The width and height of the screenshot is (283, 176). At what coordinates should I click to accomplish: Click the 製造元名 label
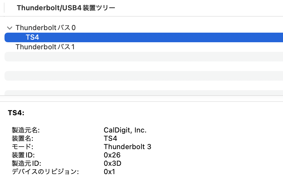[x=26, y=130]
